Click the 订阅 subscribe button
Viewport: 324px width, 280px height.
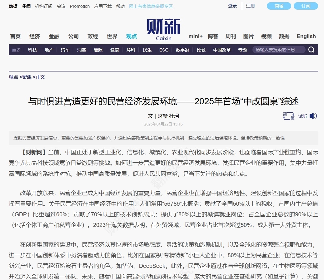coord(306,6)
